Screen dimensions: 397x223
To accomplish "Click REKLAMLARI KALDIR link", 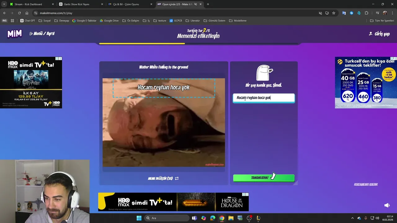I will click(x=366, y=184).
